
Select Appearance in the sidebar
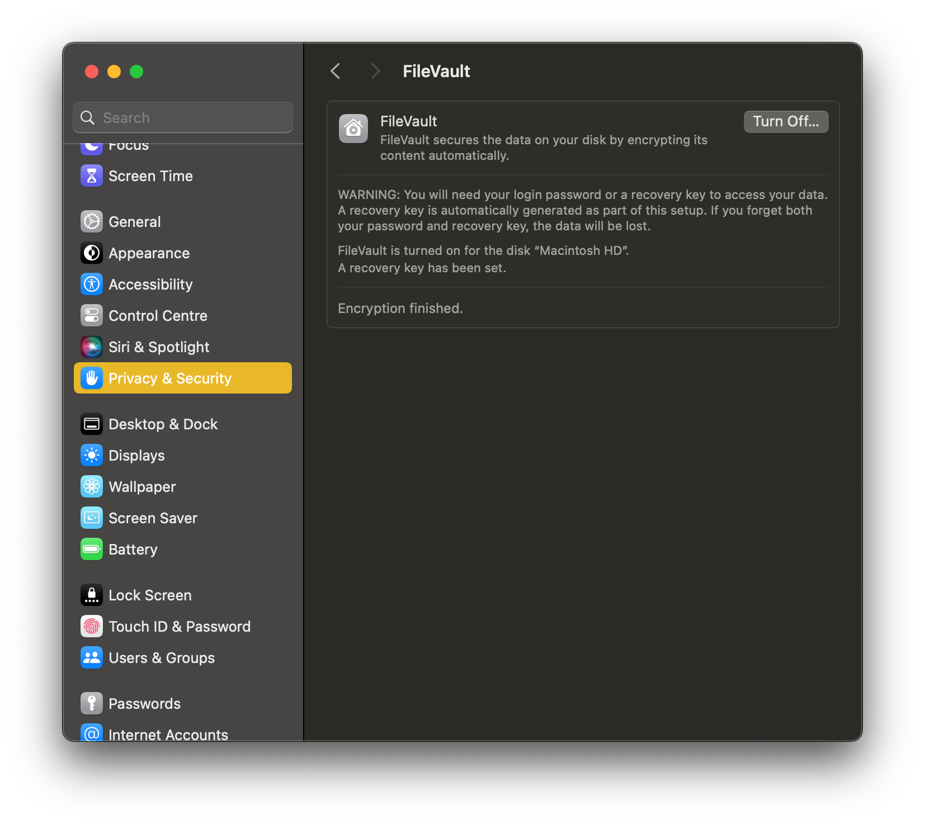183,253
